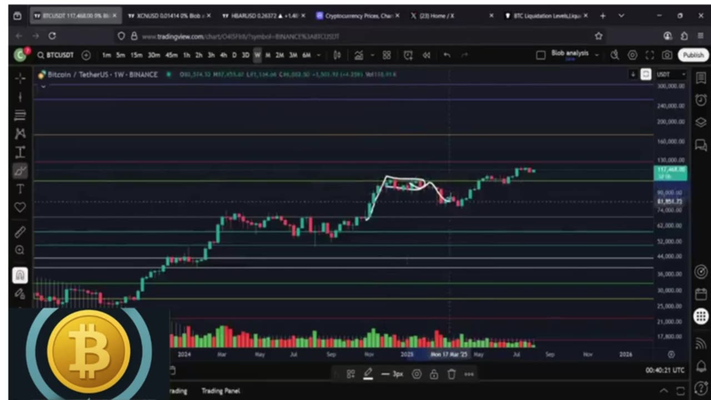Open the Trading Panel tab
The width and height of the screenshot is (711, 400).
click(221, 391)
